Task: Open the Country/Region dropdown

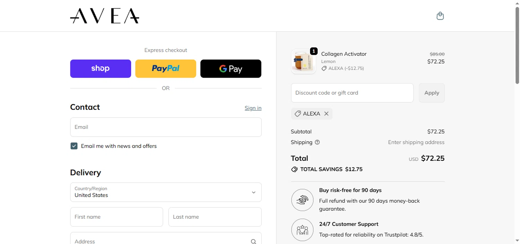Action: click(166, 192)
